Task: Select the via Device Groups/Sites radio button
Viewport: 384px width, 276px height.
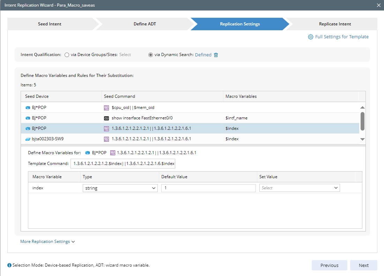Action: pyautogui.click(x=67, y=55)
